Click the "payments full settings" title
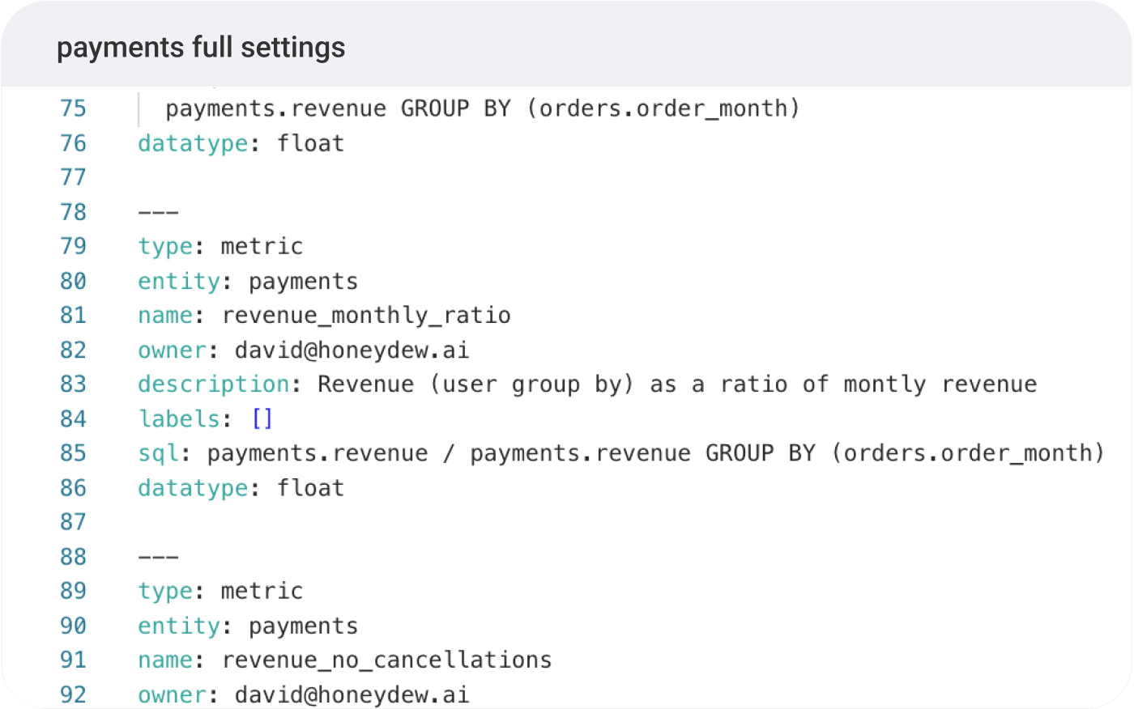 [x=201, y=48]
